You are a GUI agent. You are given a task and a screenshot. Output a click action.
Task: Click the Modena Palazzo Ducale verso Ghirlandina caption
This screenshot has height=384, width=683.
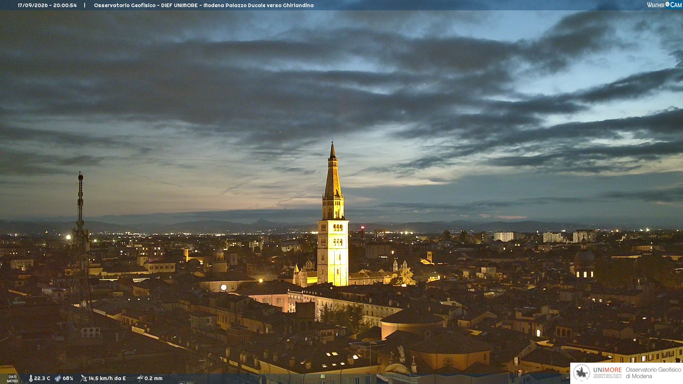click(x=259, y=5)
